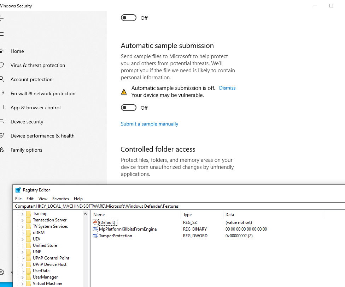Expand the UserManager registry key
This screenshot has height=287, width=345.
[x=22, y=277]
